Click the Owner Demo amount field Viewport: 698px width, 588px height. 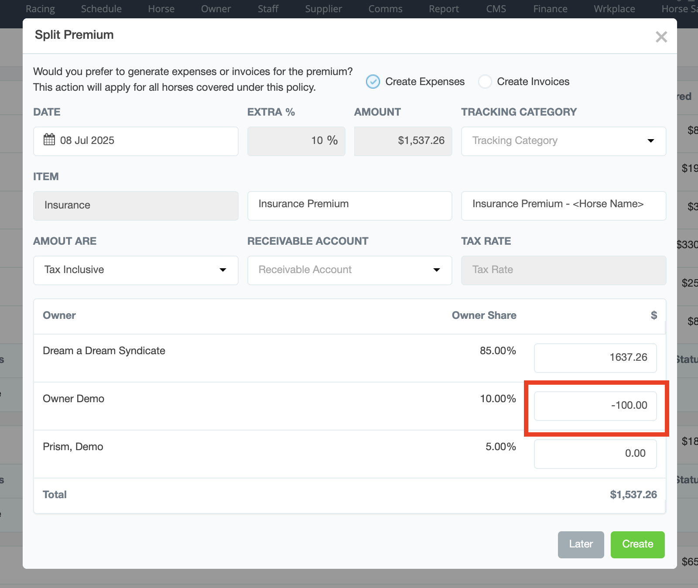595,406
